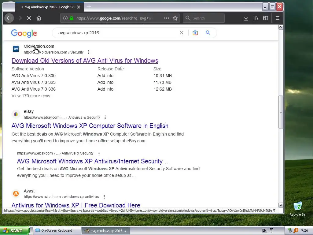Open the Recycle Bin desktop icon
313x235 pixels.
[x=298, y=209]
